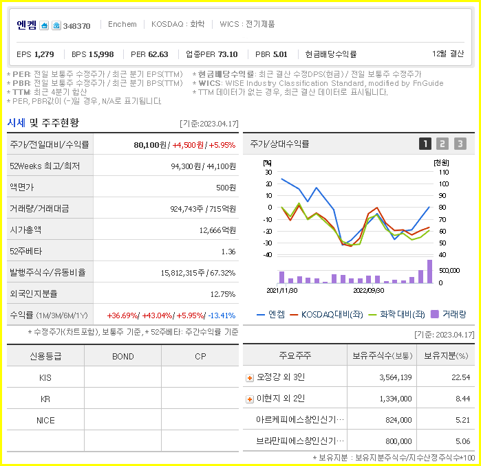481x466 pixels.
Task: Switch to chart tab 3
Action: tap(460, 144)
